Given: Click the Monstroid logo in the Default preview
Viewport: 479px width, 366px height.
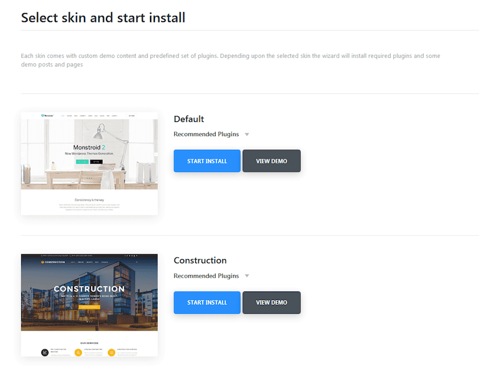Looking at the screenshot, I should click(x=47, y=115).
